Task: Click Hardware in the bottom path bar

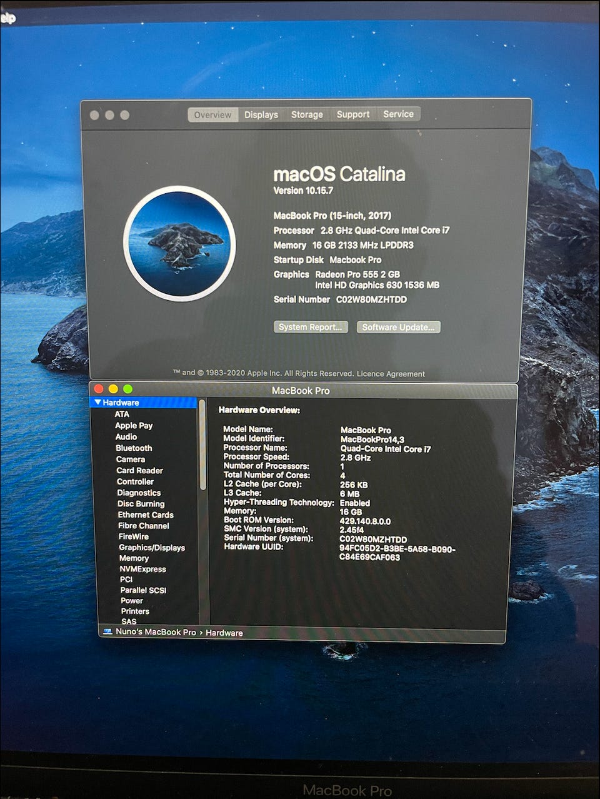Action: [224, 633]
